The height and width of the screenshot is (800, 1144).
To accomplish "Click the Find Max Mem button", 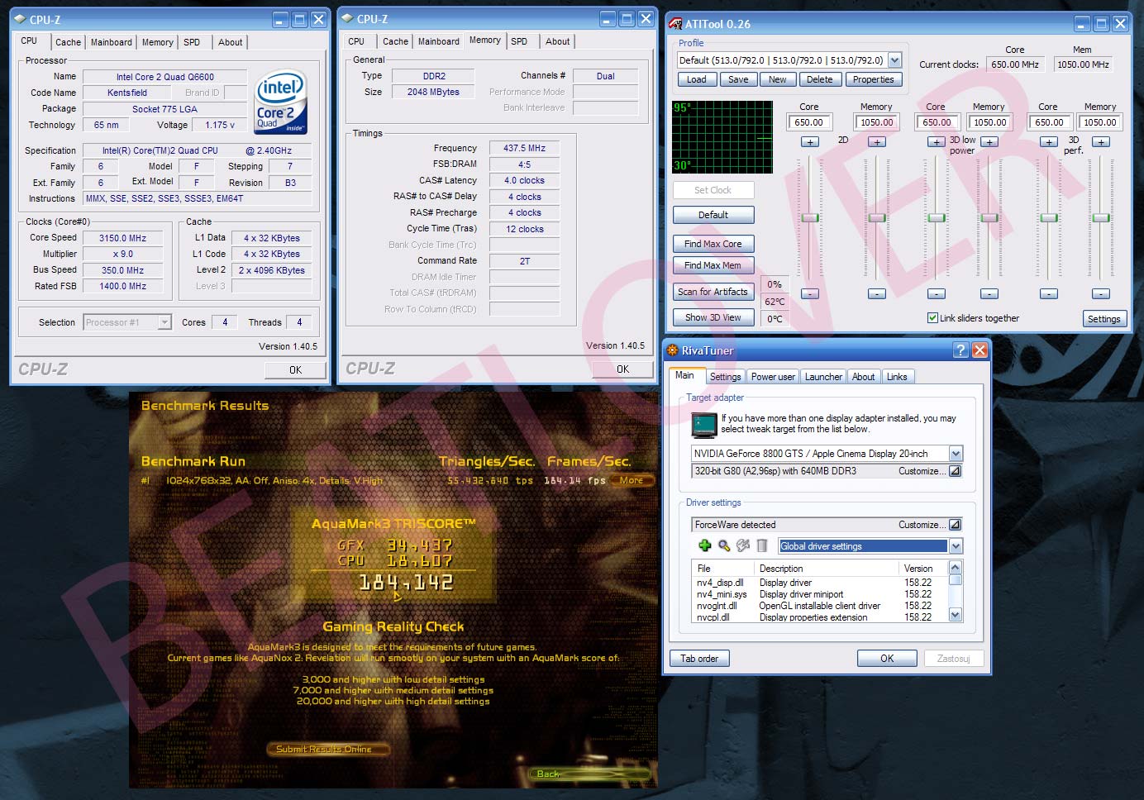I will 713,265.
